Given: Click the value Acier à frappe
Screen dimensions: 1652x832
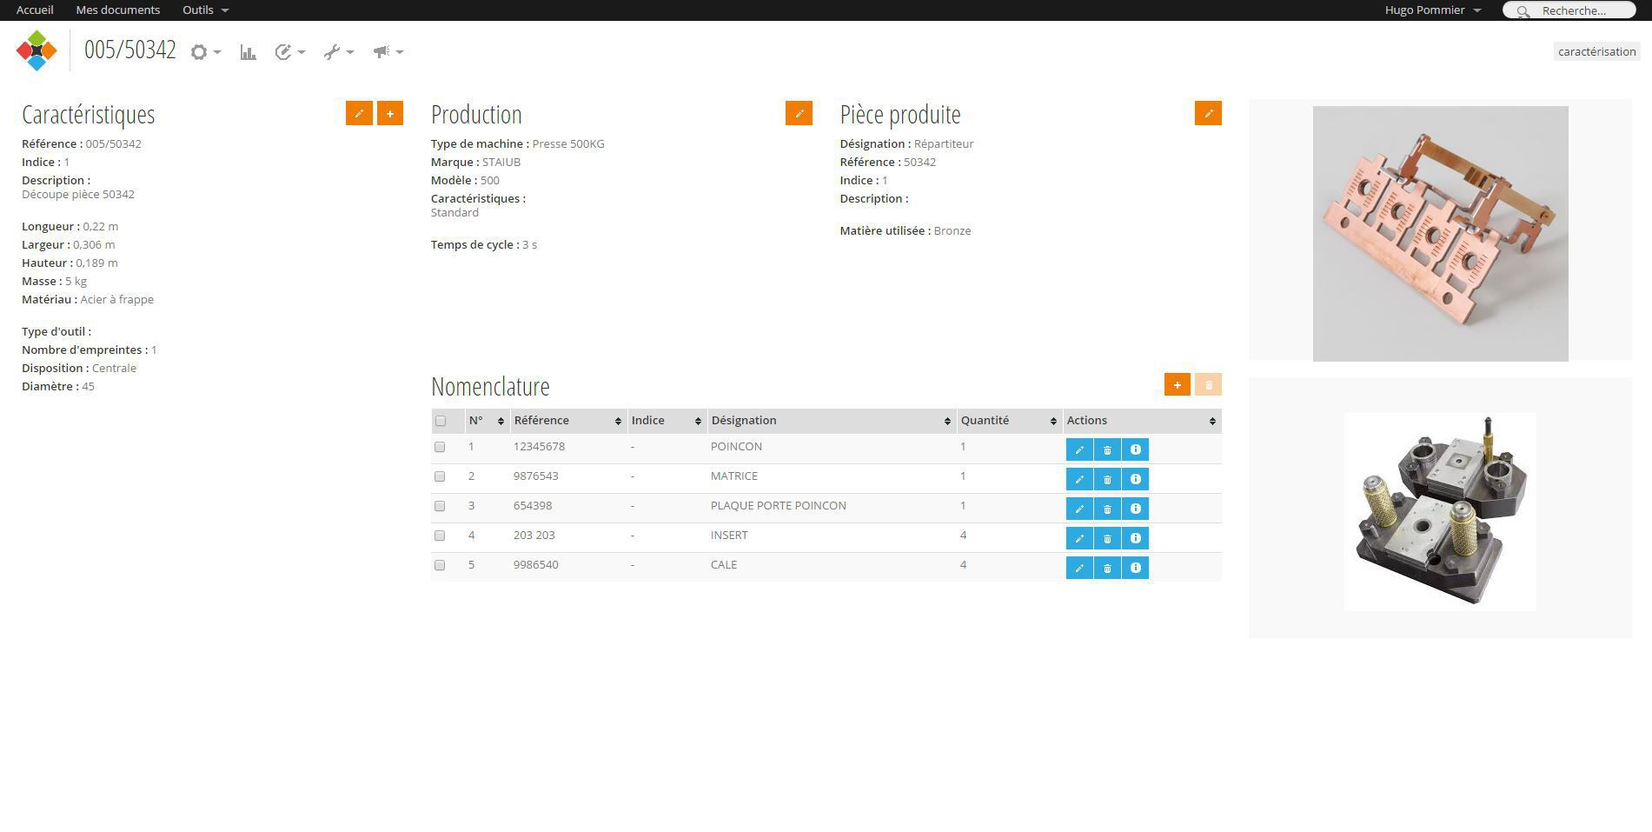Looking at the screenshot, I should pos(117,300).
